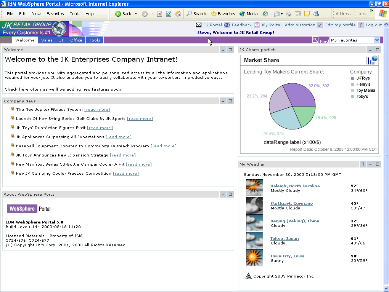Viewport: 389px width, 292px height.
Task: Click the wrench icon before Edit my profile
Action: pyautogui.click(x=320, y=25)
